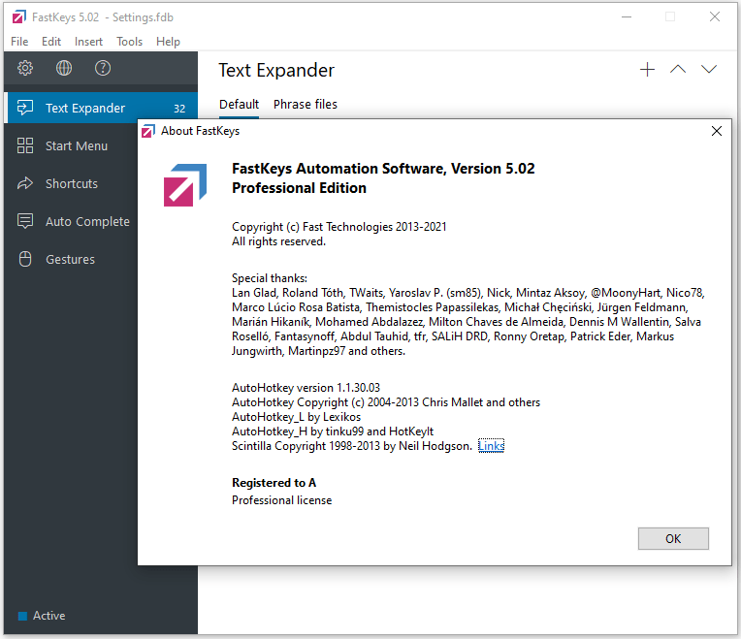Open the help question mark icon

pos(103,68)
